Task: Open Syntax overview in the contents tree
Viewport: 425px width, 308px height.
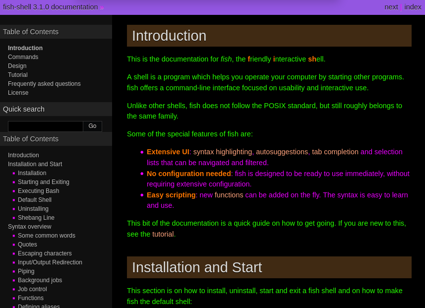Action: coord(30,227)
